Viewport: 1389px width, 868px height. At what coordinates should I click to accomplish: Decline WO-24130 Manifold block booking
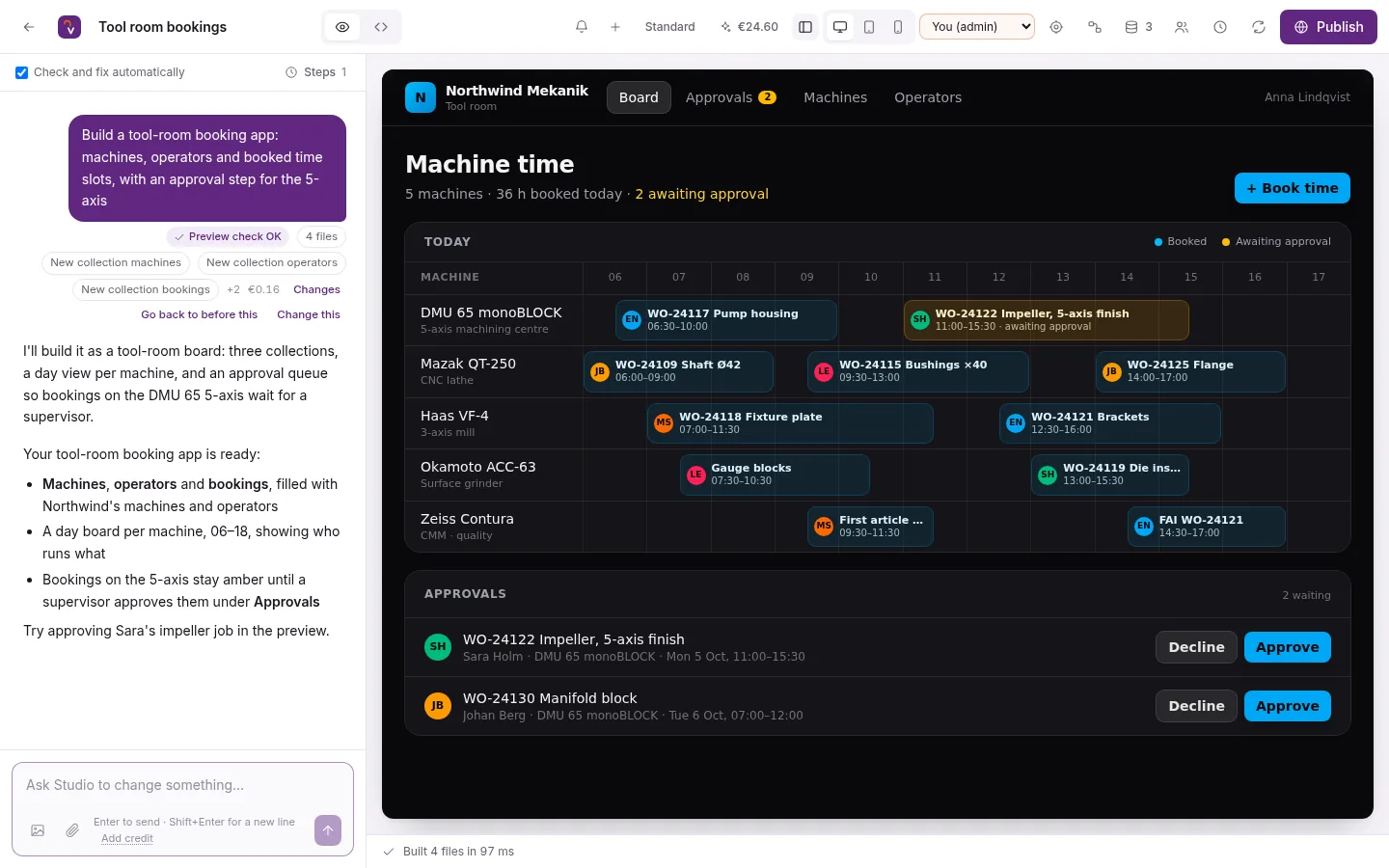pos(1196,706)
